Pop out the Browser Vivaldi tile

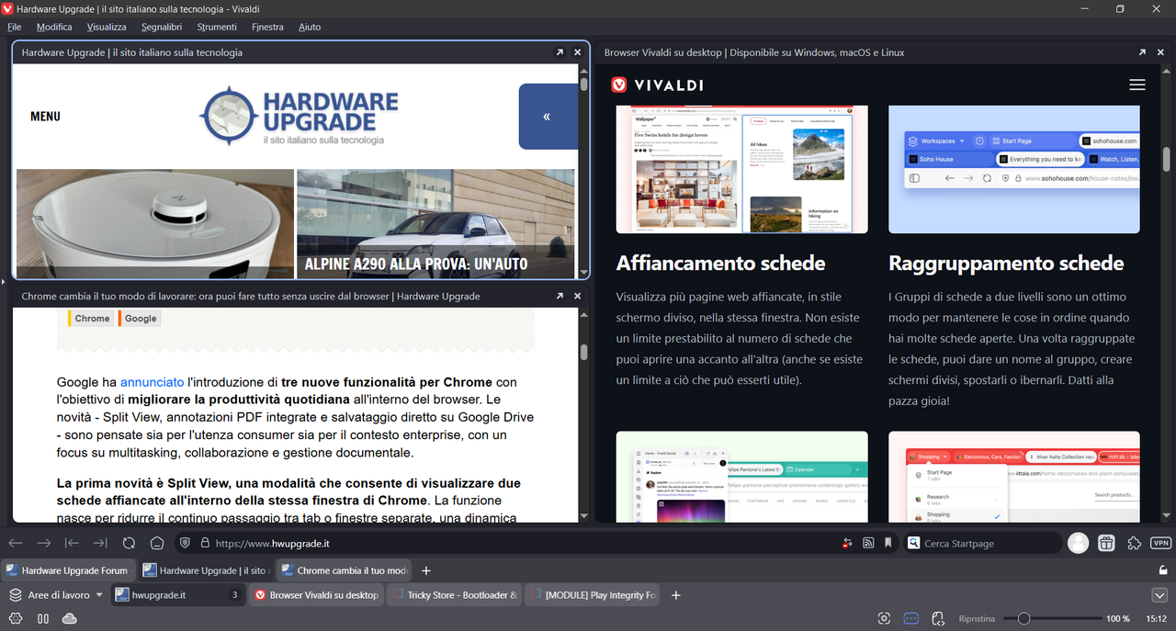pos(1142,52)
